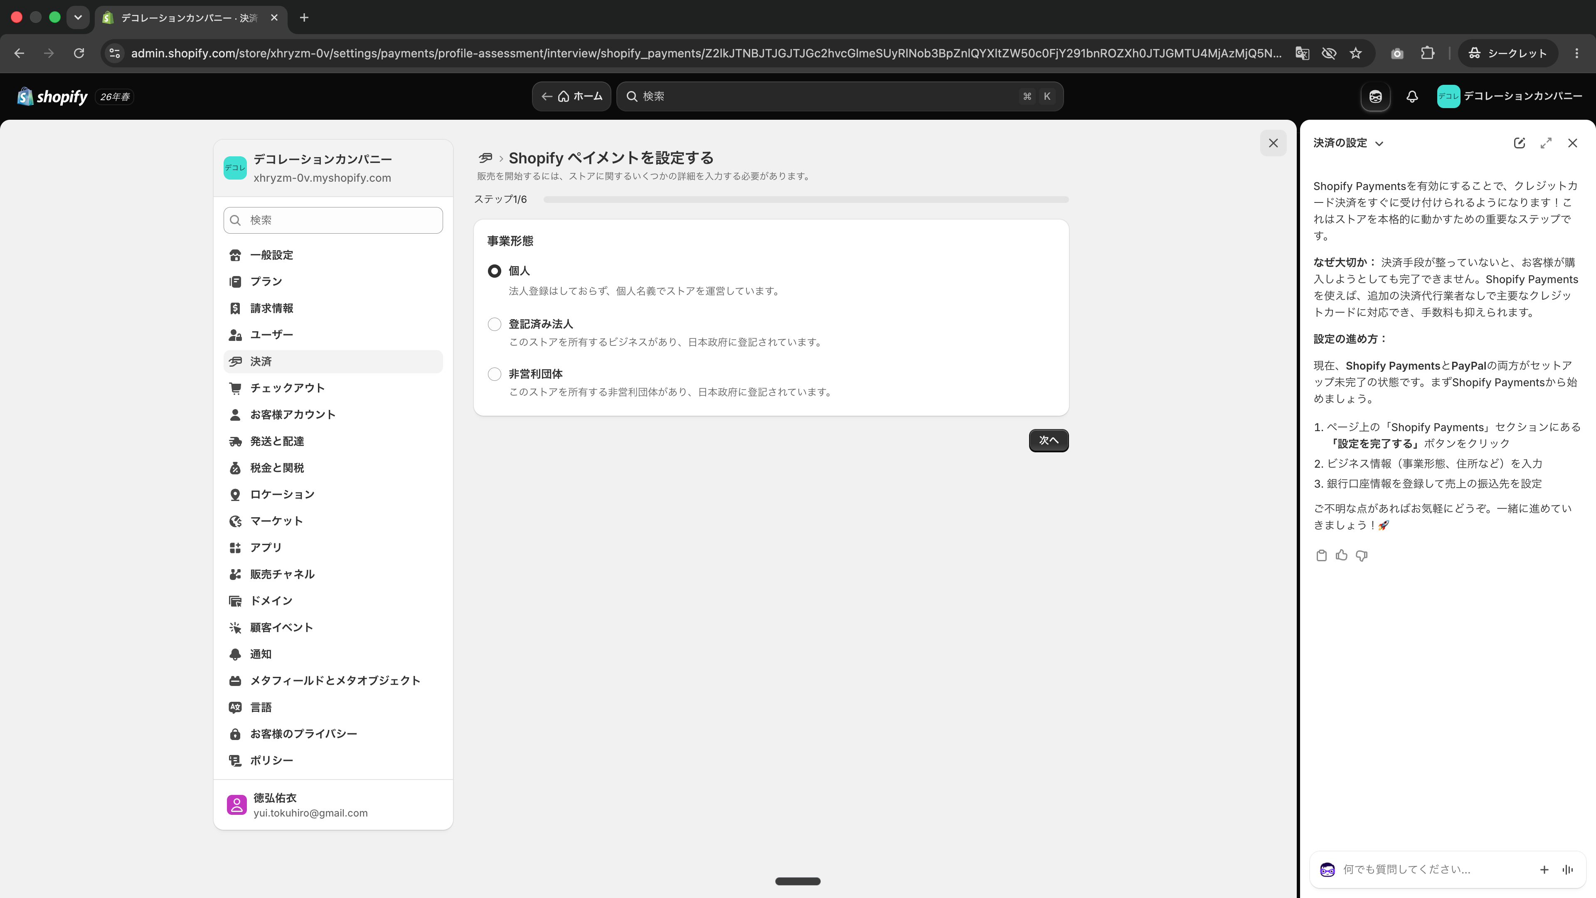1596x898 pixels.
Task: Click the Google Translate icon in address bar
Action: pos(1302,53)
